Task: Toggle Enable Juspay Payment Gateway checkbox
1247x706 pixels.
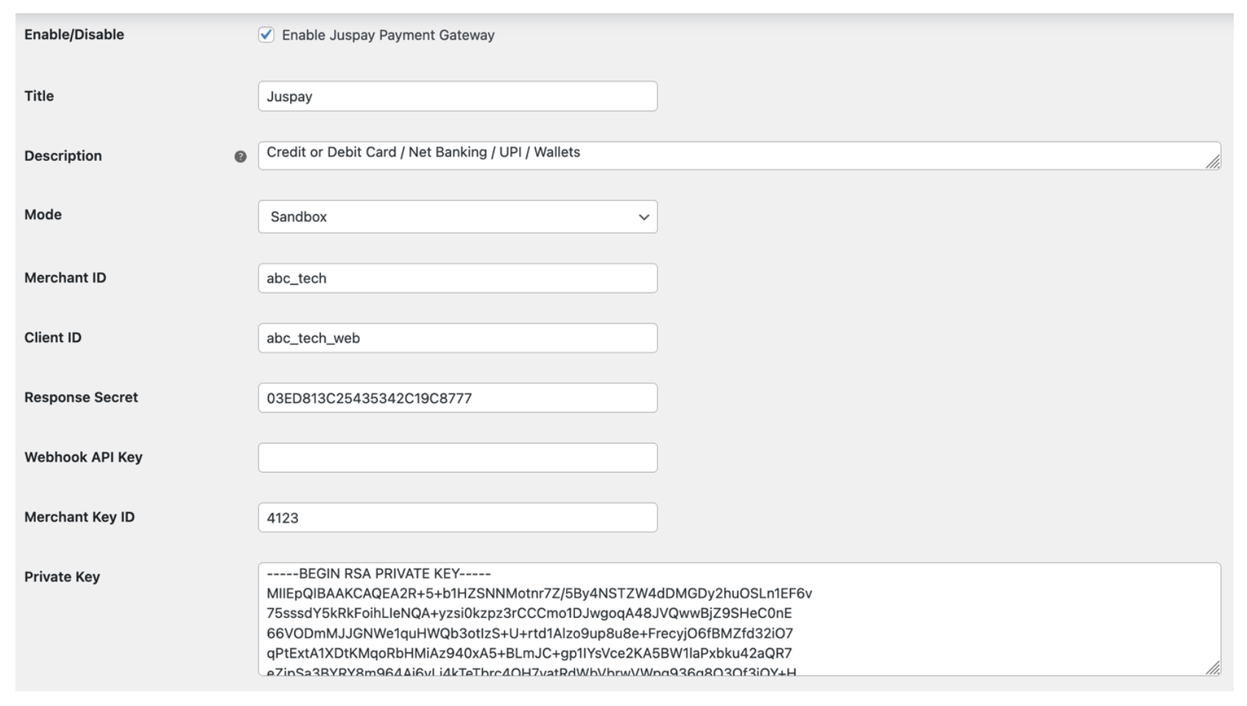Action: point(266,35)
